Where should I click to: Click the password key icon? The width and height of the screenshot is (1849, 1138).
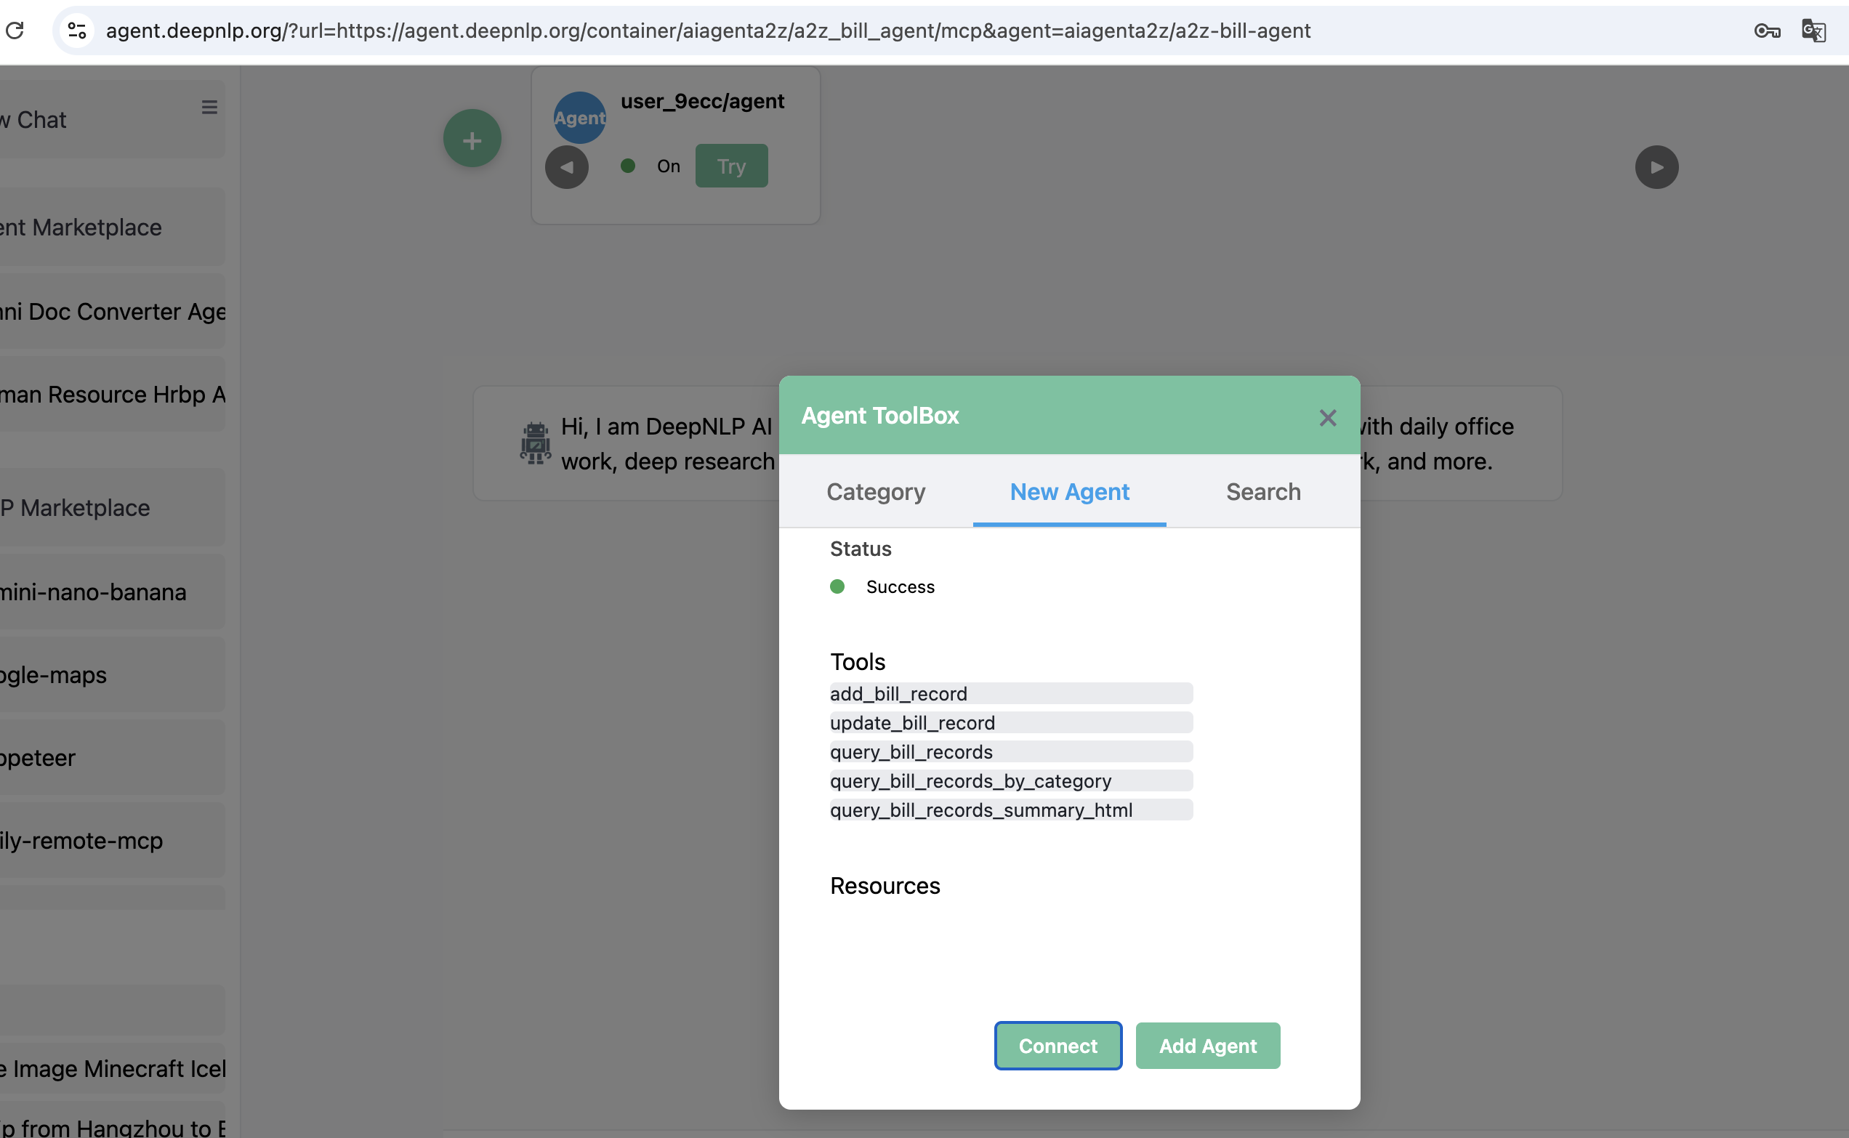[1766, 31]
